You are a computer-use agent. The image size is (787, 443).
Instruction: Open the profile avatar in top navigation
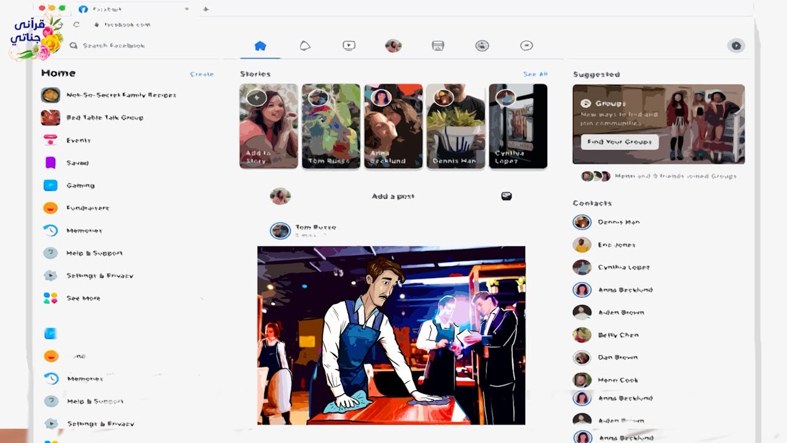tap(393, 46)
